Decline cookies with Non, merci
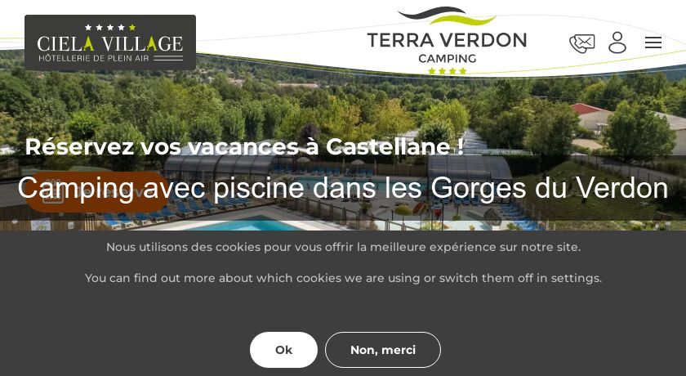686x376 pixels. 383,350
